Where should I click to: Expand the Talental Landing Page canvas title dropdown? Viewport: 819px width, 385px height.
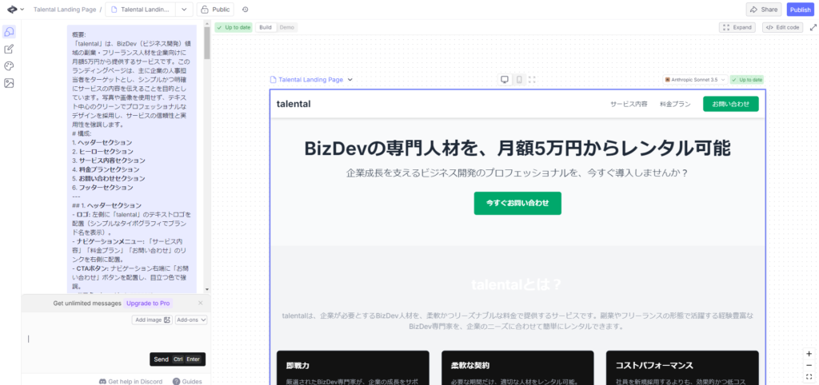[350, 80]
